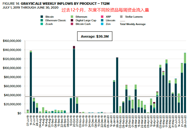
Task: Click the 16-Feb-20 bar
Action: pos(127,99)
